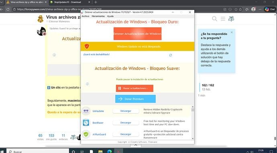Viewport: 277px width, 153px height.
Task: Click the 153 me gusta stat
Action: [51, 137]
